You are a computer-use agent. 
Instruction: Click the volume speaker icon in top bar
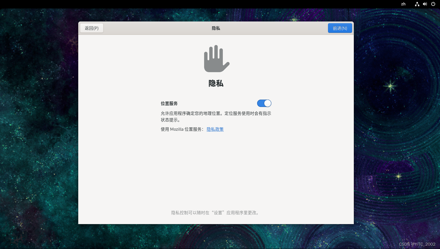click(x=425, y=4)
